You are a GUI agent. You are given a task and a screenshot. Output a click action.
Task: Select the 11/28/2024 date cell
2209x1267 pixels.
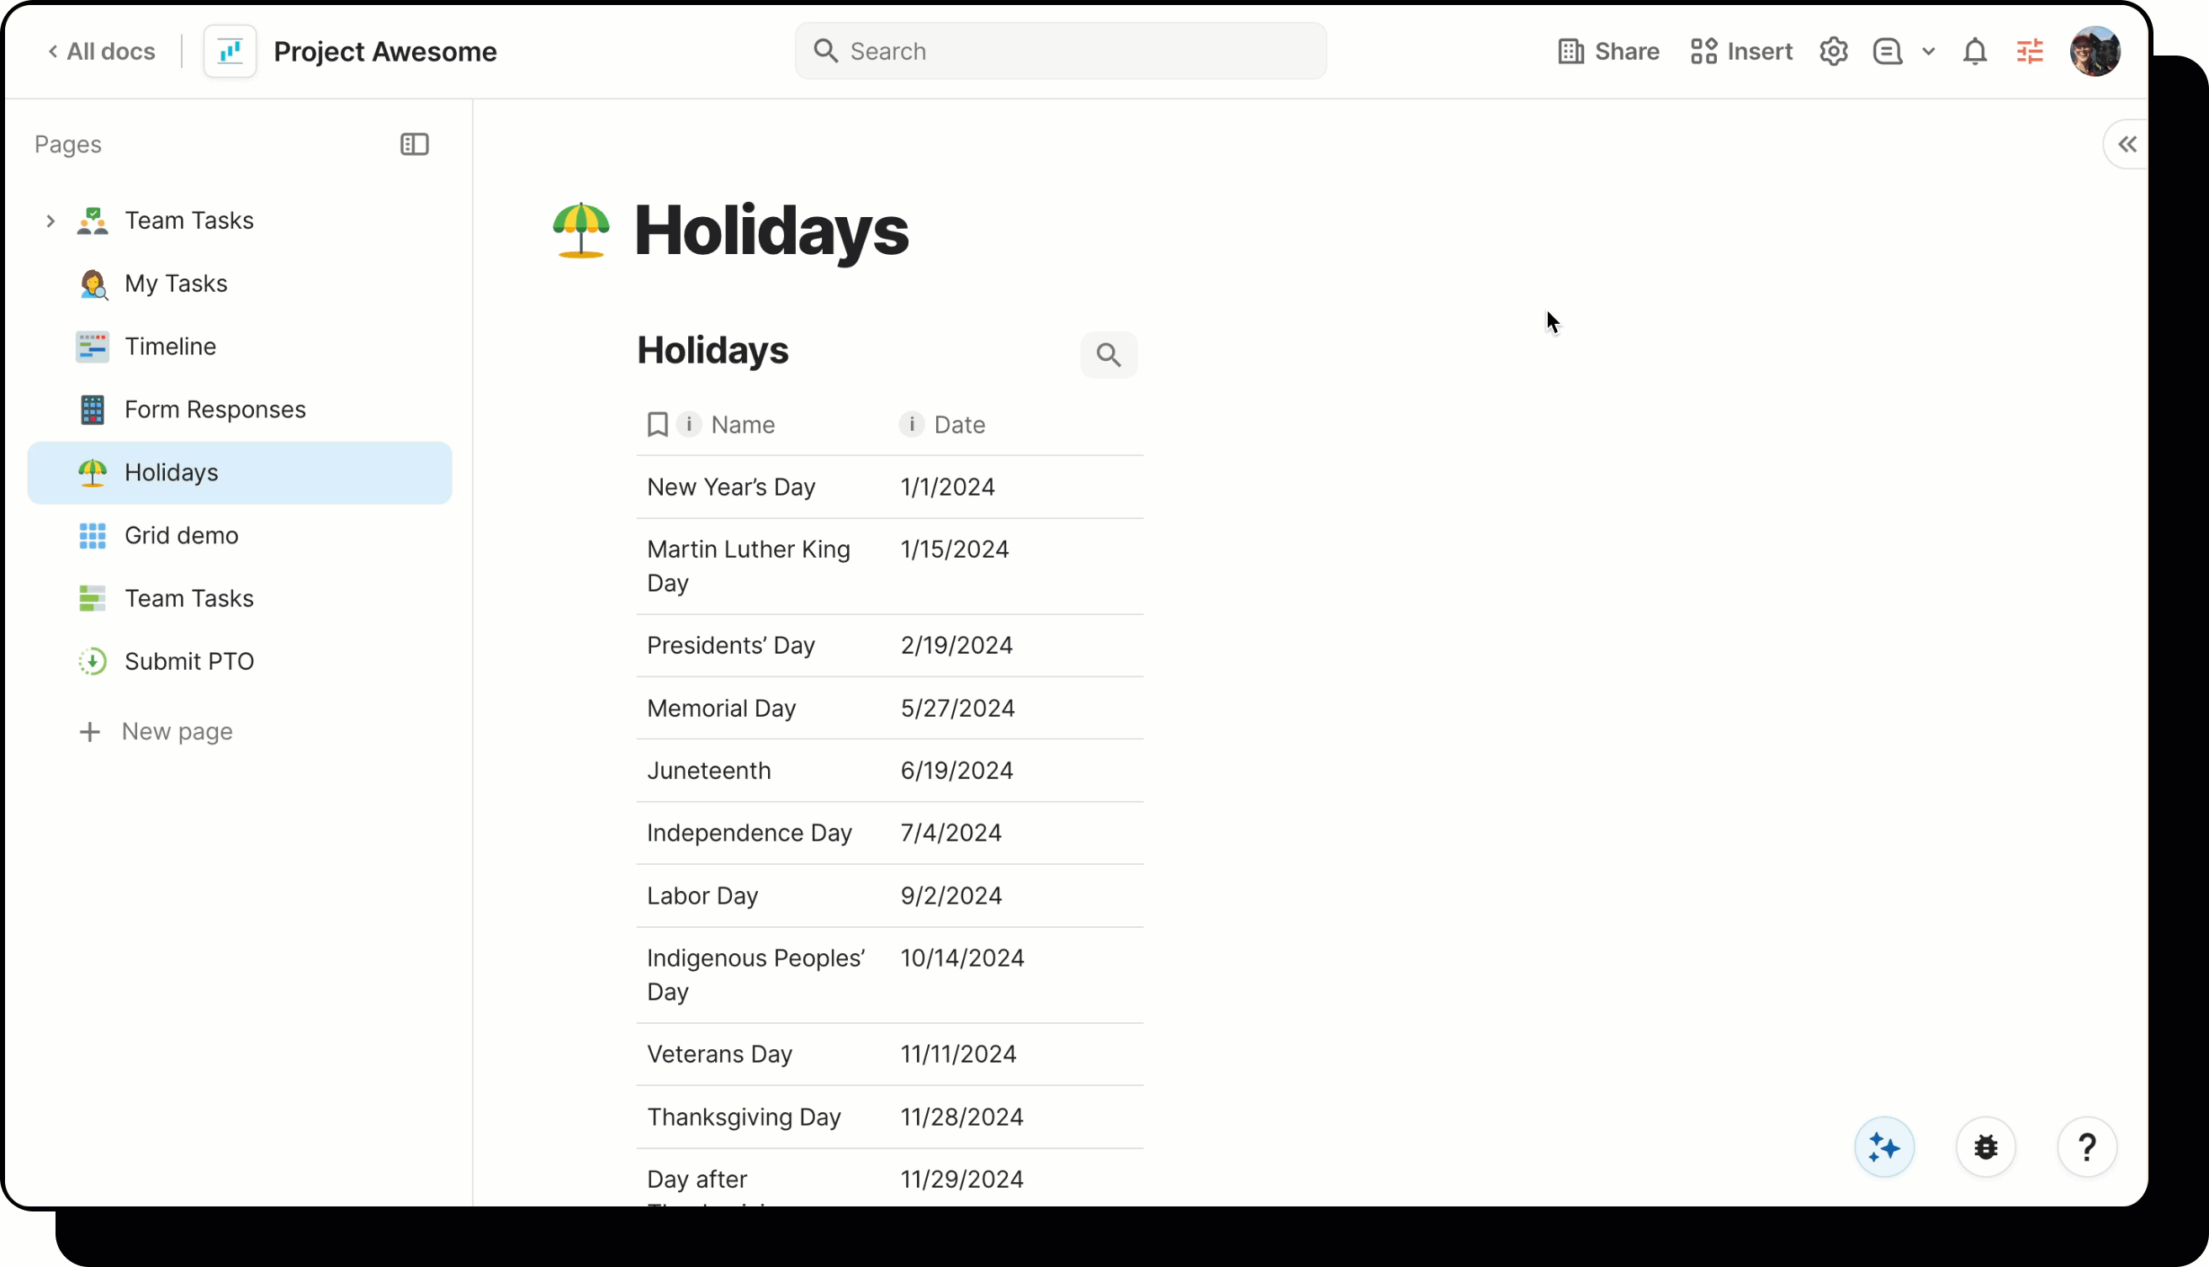point(1016,1117)
